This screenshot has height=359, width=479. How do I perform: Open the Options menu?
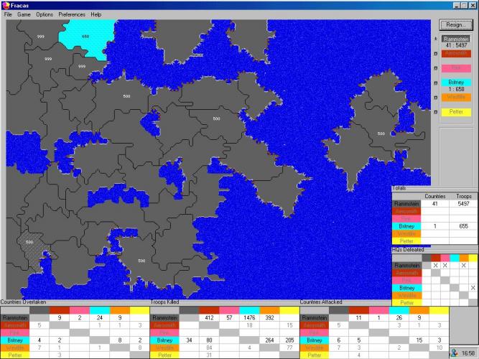point(45,14)
